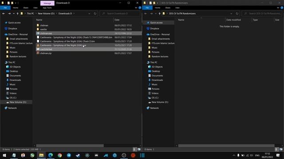Go up one level in Randomizers window
This screenshot has width=284, height=159.
pyautogui.click(x=160, y=14)
